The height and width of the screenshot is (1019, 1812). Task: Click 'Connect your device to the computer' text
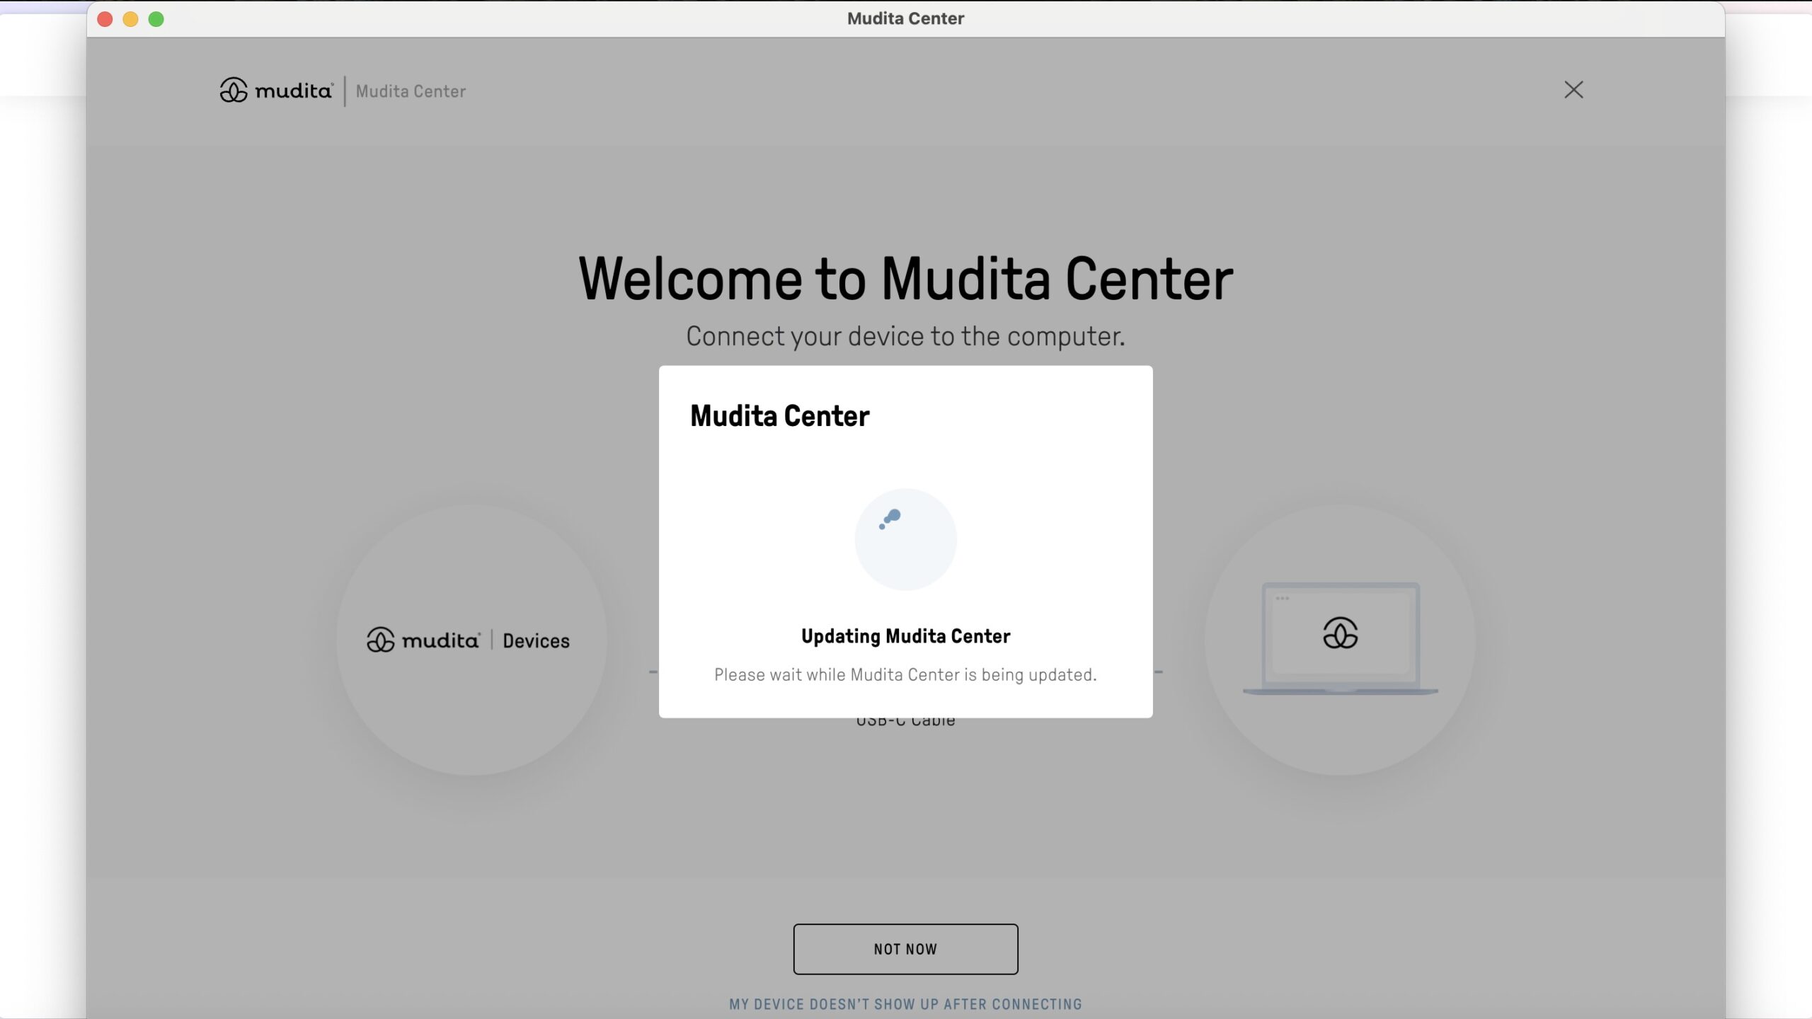905,337
